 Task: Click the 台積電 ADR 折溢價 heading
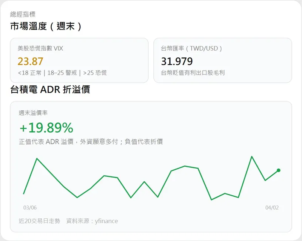click(50, 90)
